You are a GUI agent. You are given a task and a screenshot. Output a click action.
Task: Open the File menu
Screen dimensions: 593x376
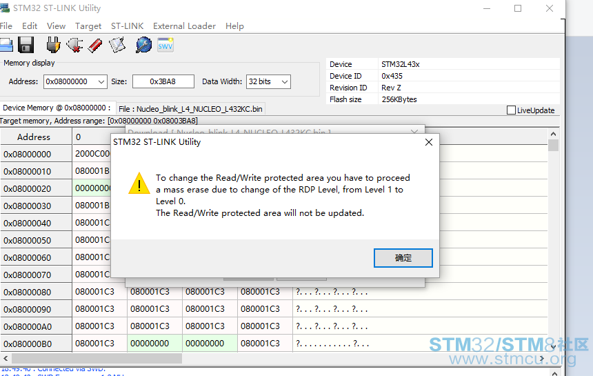tap(6, 26)
